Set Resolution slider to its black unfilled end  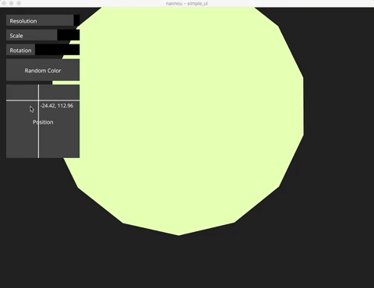tap(77, 20)
